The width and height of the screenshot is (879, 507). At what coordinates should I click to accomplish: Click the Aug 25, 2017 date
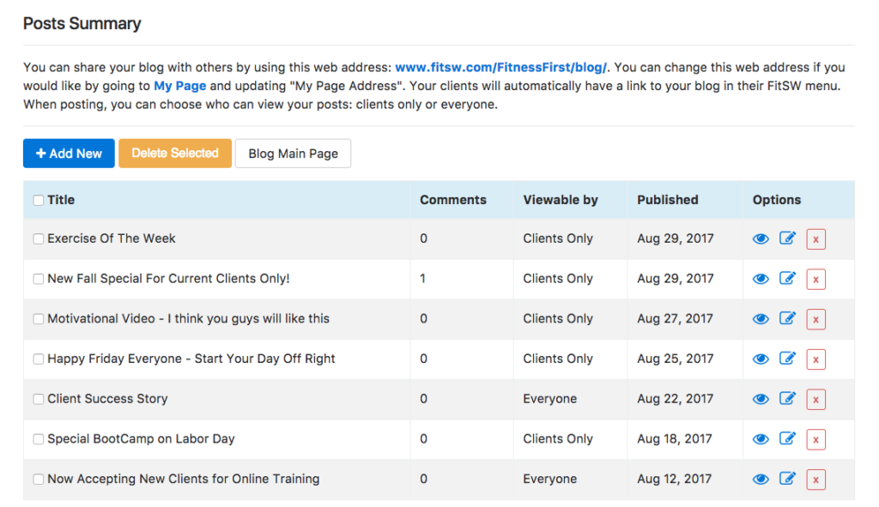click(x=675, y=359)
